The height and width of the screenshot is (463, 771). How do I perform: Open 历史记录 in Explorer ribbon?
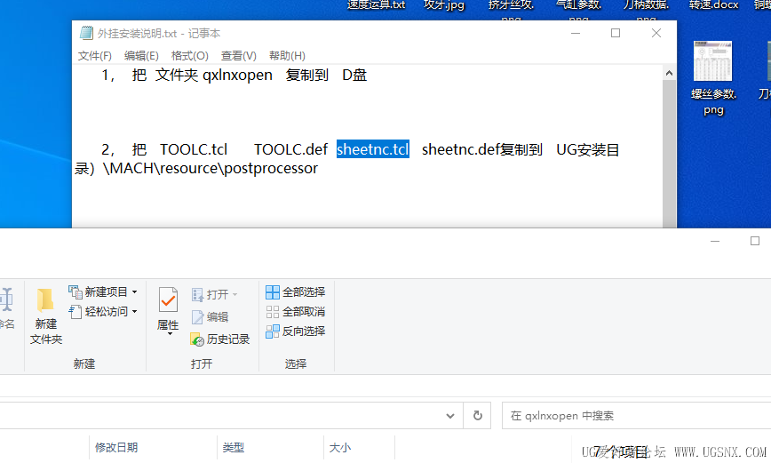click(219, 339)
